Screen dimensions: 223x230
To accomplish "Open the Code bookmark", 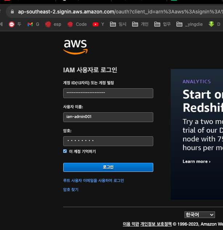I will point(77,24).
